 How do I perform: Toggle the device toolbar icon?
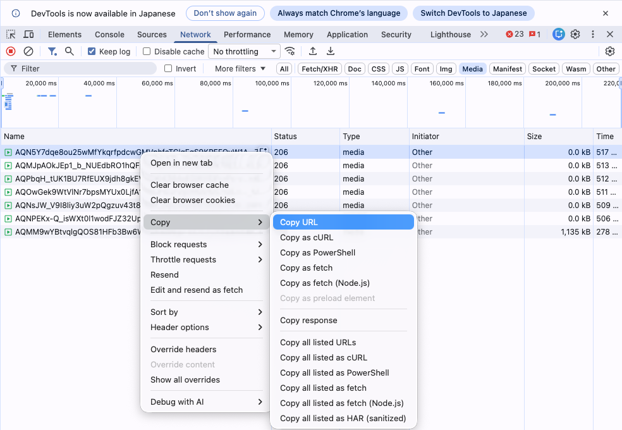pos(28,35)
